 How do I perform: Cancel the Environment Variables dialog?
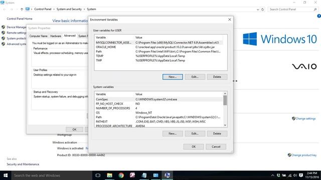point(216,146)
